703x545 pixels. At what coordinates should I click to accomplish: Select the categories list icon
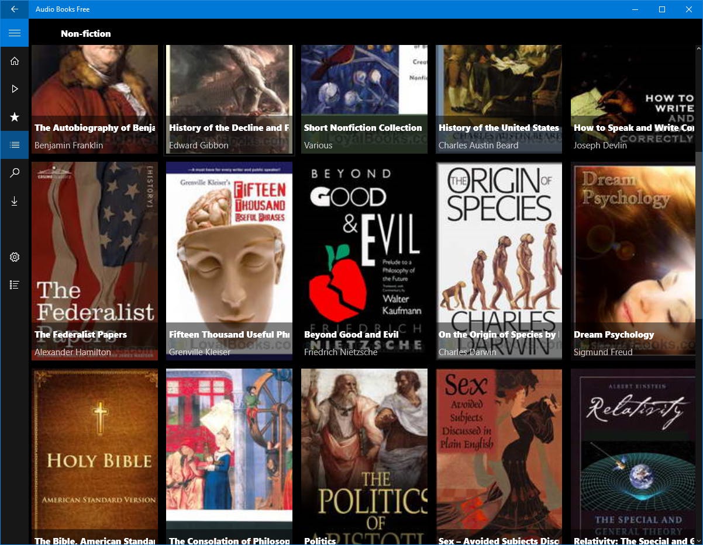pos(15,144)
